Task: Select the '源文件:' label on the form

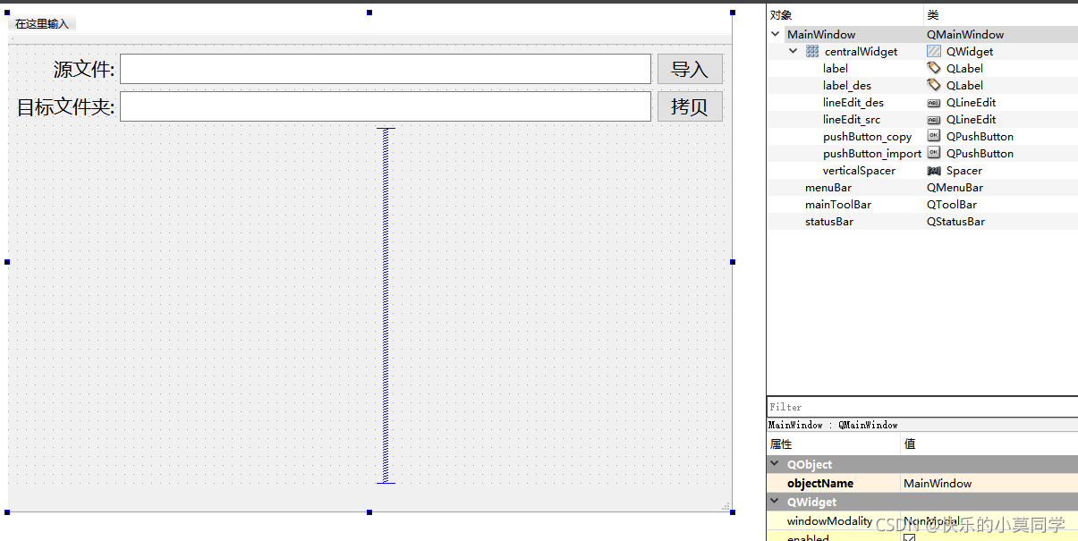Action: point(84,69)
